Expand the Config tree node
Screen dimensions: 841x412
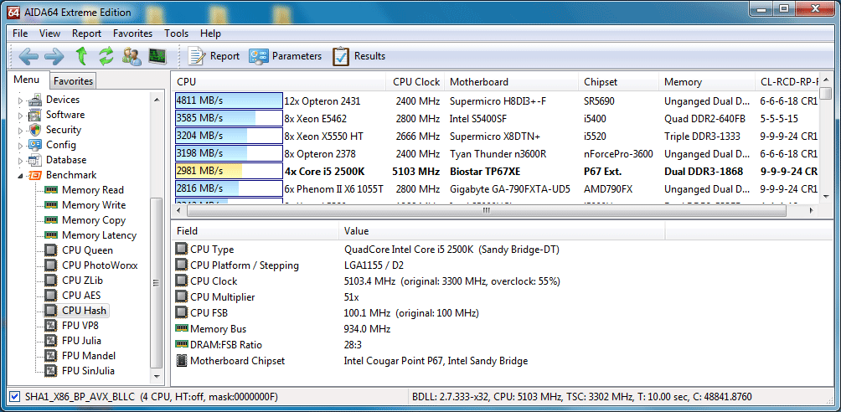(21, 146)
